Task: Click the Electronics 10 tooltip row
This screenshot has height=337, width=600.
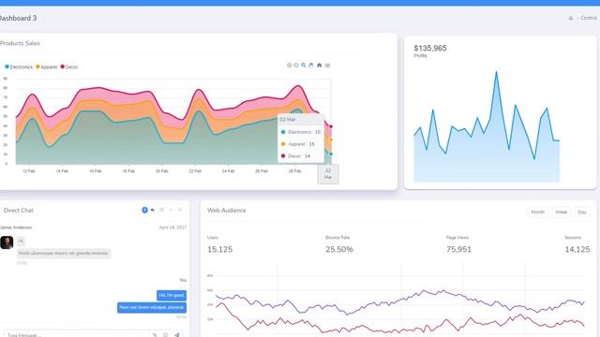Action: pos(301,132)
